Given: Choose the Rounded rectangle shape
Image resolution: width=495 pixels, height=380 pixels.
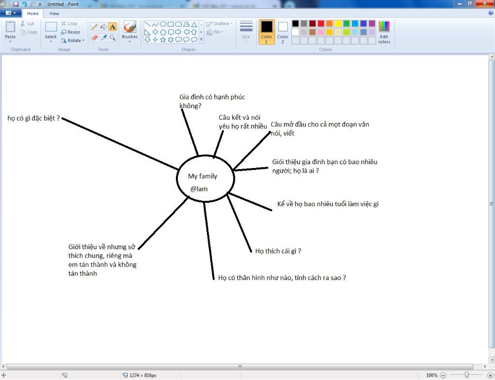Looking at the screenshot, I should (178, 24).
